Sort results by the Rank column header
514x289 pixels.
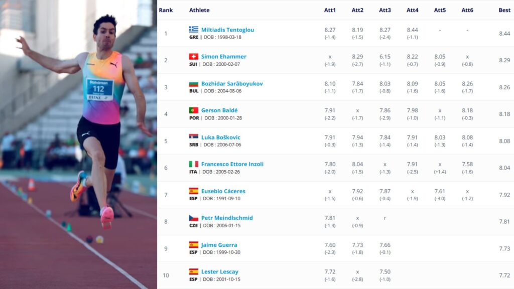pyautogui.click(x=166, y=10)
